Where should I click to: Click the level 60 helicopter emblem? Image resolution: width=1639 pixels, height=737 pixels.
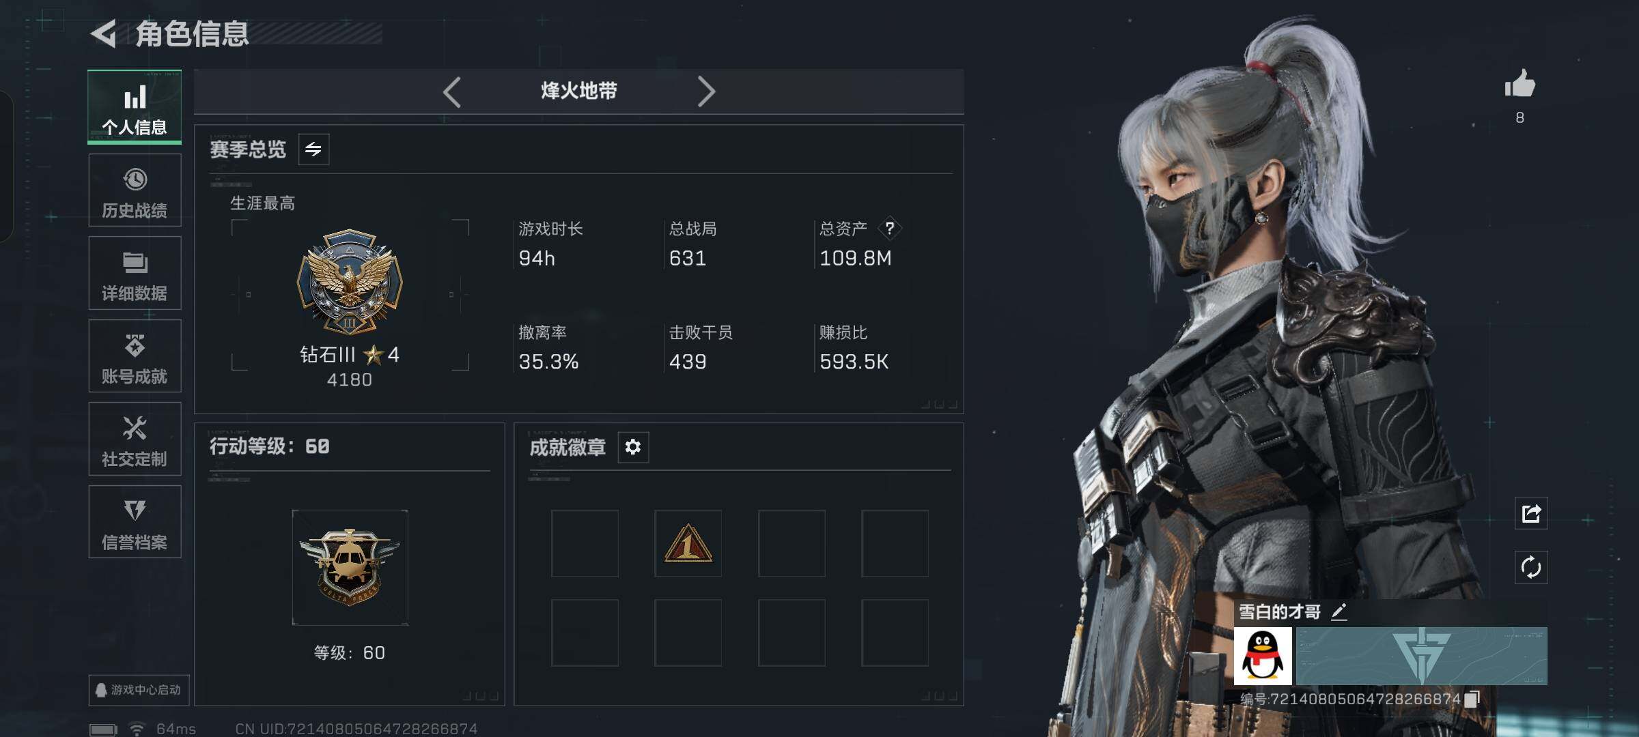click(x=350, y=567)
